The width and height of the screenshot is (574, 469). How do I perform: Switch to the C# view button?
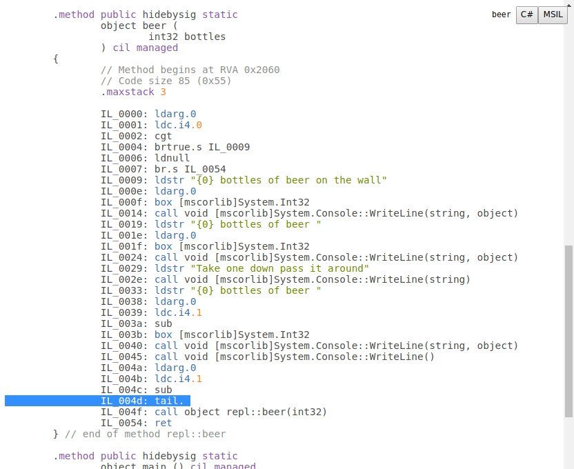tap(527, 14)
